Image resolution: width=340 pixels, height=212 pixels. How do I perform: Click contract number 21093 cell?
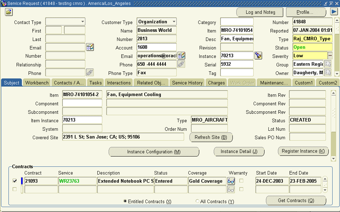(41, 181)
